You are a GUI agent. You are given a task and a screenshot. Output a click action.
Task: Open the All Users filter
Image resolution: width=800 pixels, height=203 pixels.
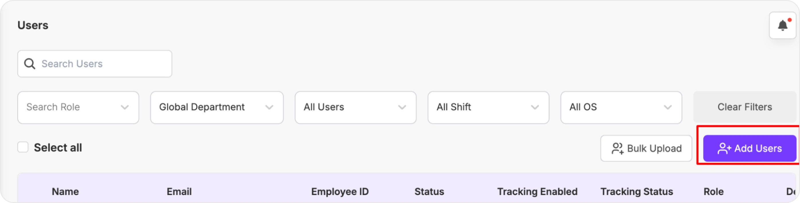click(355, 107)
